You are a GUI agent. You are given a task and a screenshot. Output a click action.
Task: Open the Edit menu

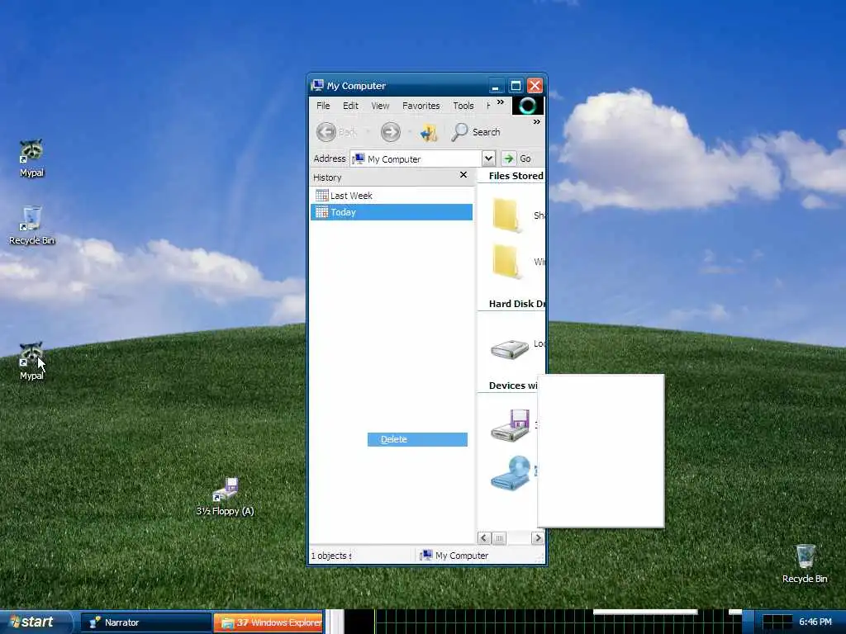pyautogui.click(x=350, y=106)
